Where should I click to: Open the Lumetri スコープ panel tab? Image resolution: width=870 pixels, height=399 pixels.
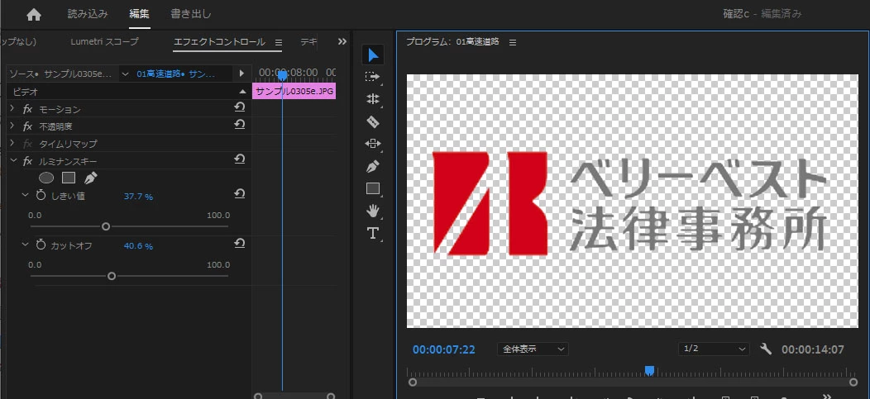point(104,41)
